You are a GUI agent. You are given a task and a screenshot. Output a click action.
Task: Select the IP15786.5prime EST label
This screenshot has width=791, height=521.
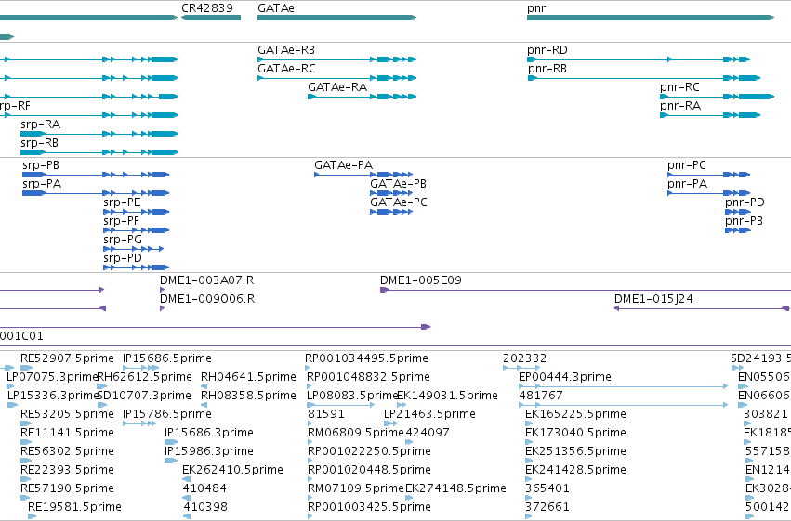[167, 415]
